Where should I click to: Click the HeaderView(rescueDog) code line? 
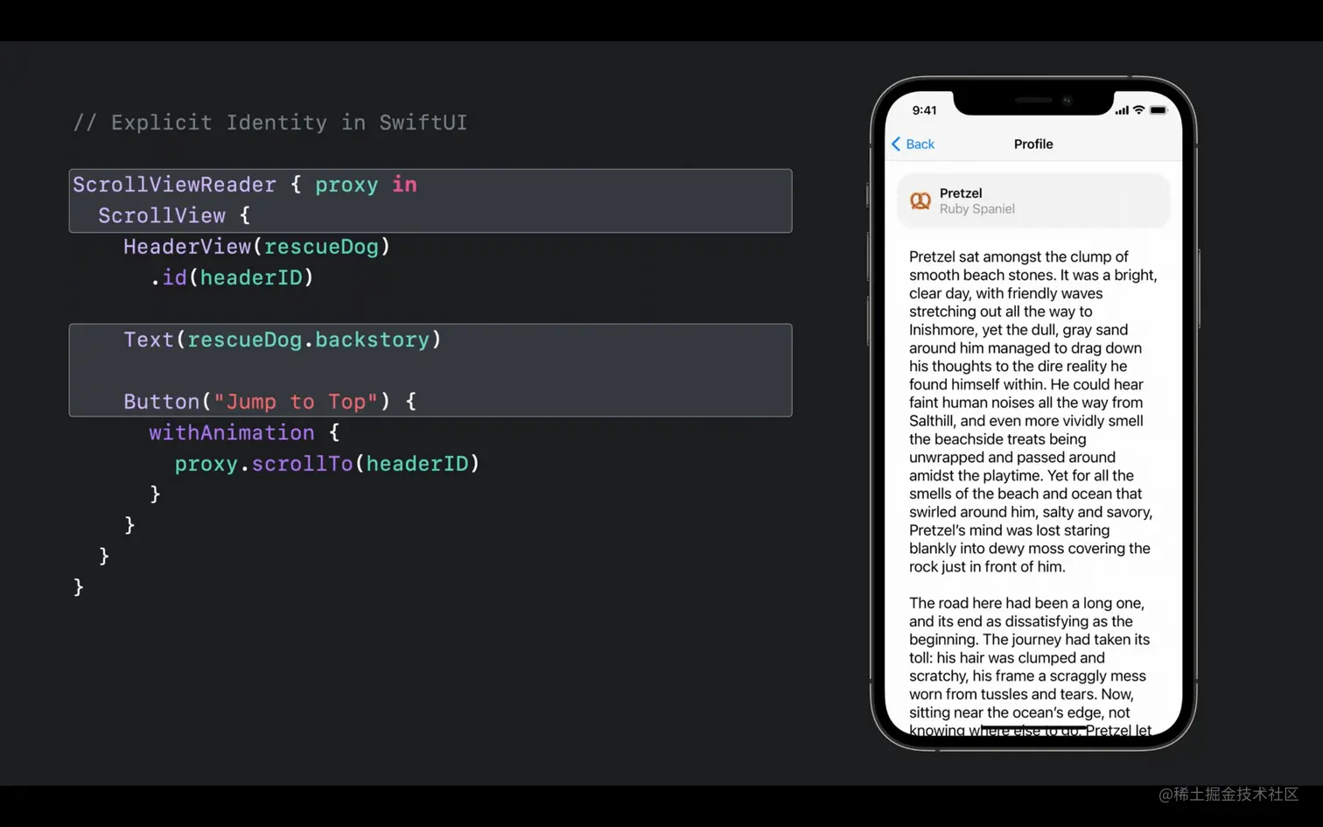[x=256, y=247]
